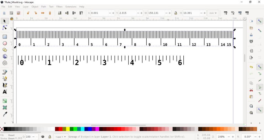The image size is (264, 140).
Task: Click the Paste clipboard icon
Action: coord(251,97)
